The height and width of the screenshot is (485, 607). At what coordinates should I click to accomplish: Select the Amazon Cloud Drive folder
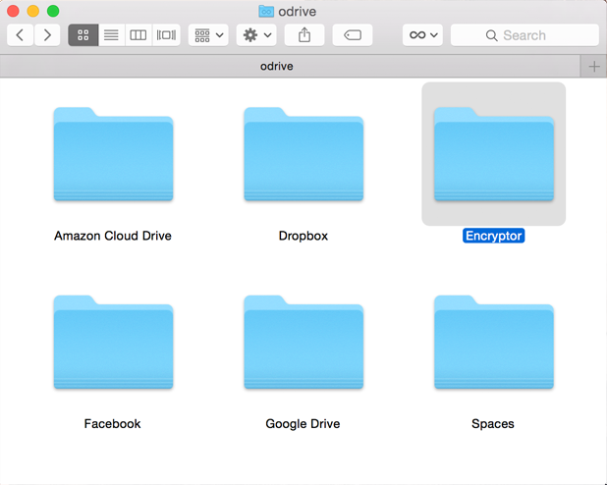[x=113, y=155]
